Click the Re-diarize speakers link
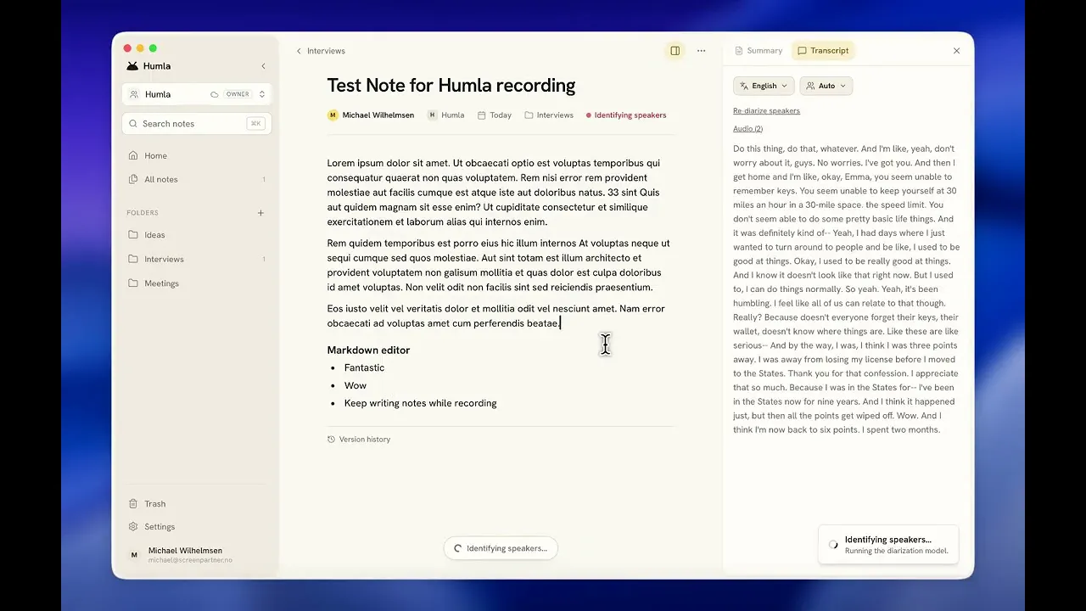Image resolution: width=1086 pixels, height=611 pixels. tap(766, 111)
